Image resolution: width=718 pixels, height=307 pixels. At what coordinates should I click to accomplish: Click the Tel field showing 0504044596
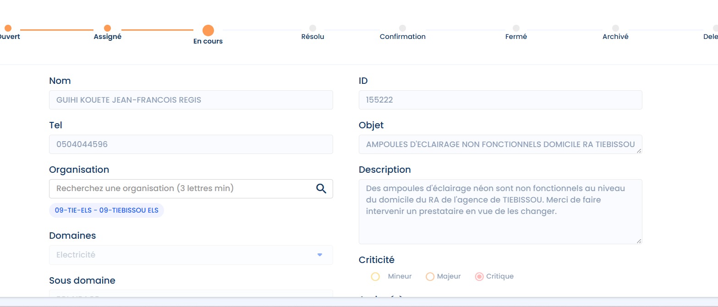click(x=191, y=144)
